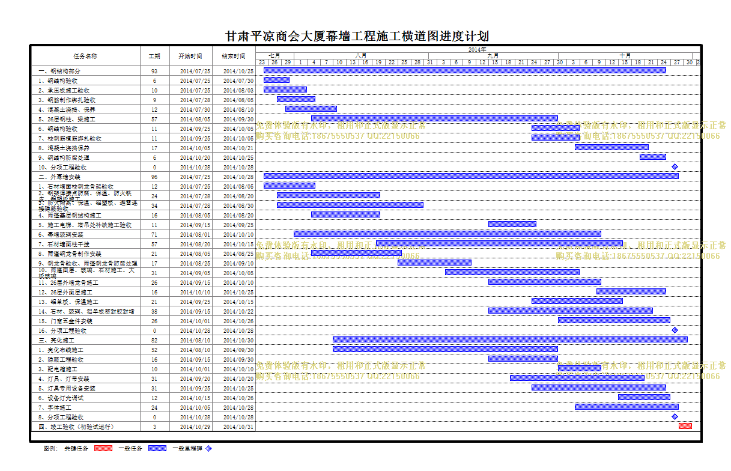Click the 任务名称 column header

tap(85, 56)
